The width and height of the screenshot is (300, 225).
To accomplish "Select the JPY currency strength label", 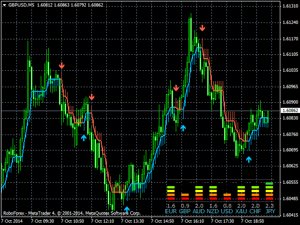I will (x=270, y=211).
